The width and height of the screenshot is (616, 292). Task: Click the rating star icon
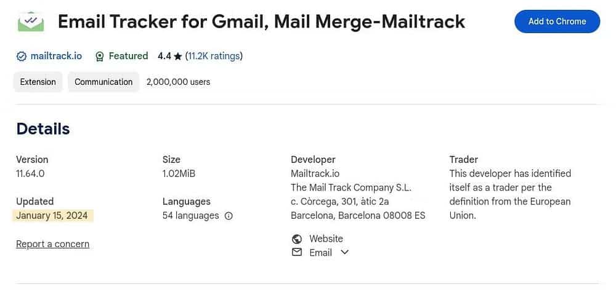(178, 57)
